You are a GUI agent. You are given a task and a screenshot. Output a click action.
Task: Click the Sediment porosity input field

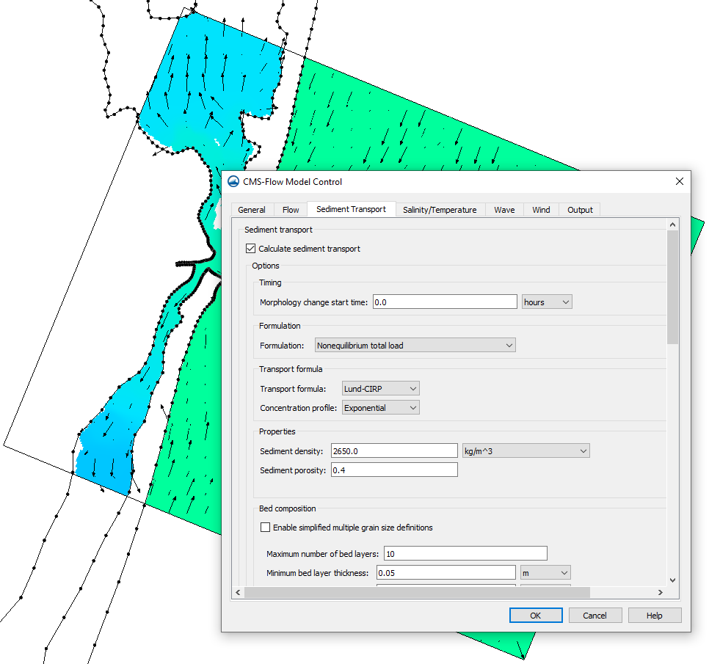tap(394, 470)
